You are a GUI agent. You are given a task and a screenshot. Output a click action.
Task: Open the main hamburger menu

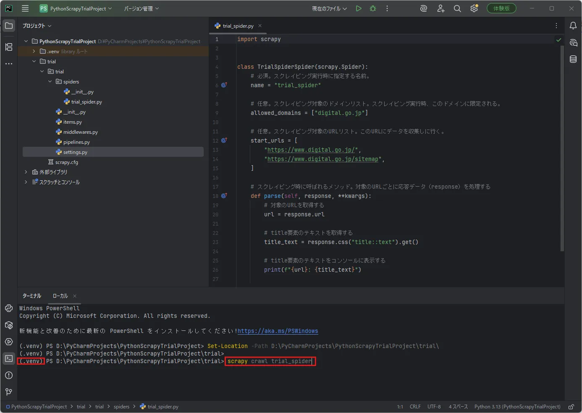[x=25, y=8]
